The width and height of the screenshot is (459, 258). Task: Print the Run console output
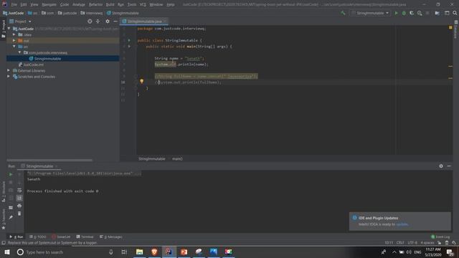coord(19,206)
